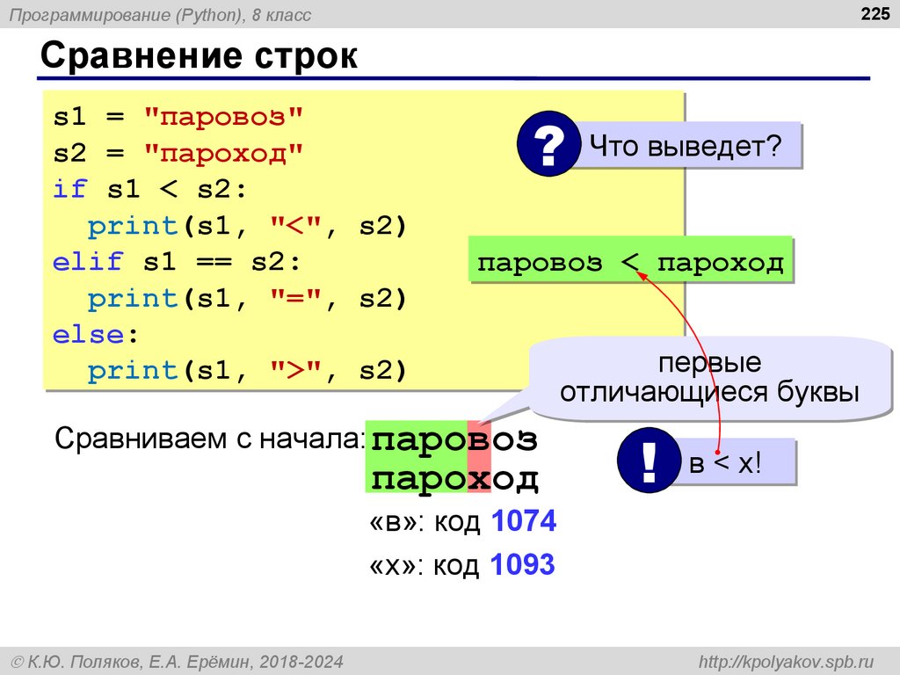Click the label «х»: код
This screenshot has height=675, width=900.
[424, 565]
